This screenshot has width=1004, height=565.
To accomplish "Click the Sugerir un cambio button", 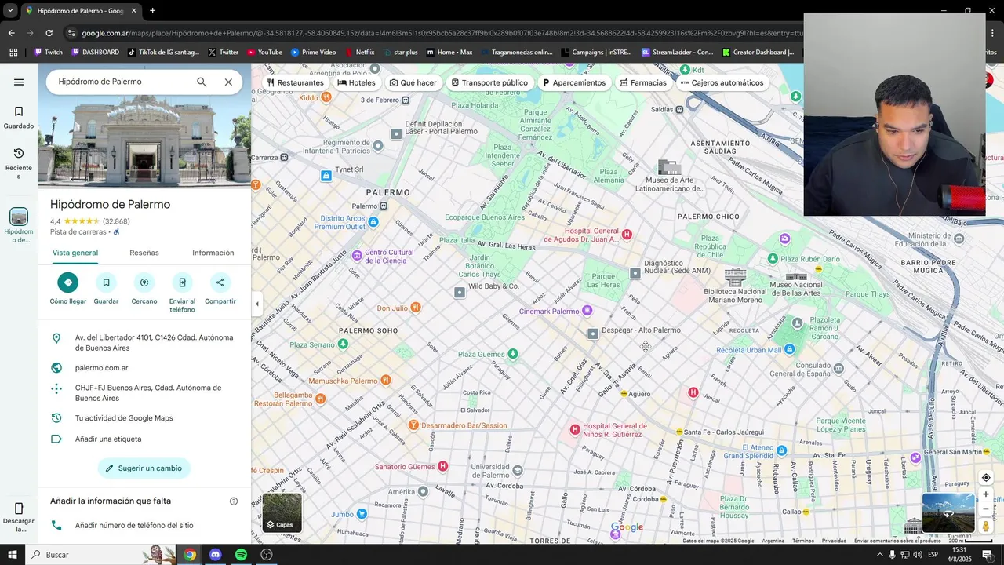I will pos(144,468).
